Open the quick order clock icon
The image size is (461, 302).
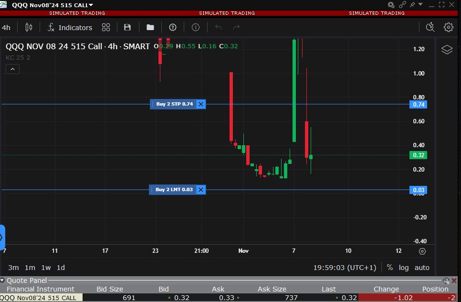click(430, 27)
